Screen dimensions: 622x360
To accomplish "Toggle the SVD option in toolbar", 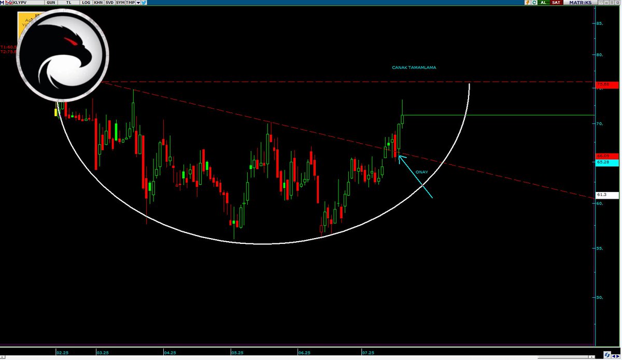I will point(109,3).
